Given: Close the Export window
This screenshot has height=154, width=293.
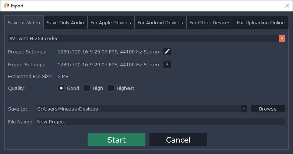Looking at the screenshot, I should (x=287, y=6).
